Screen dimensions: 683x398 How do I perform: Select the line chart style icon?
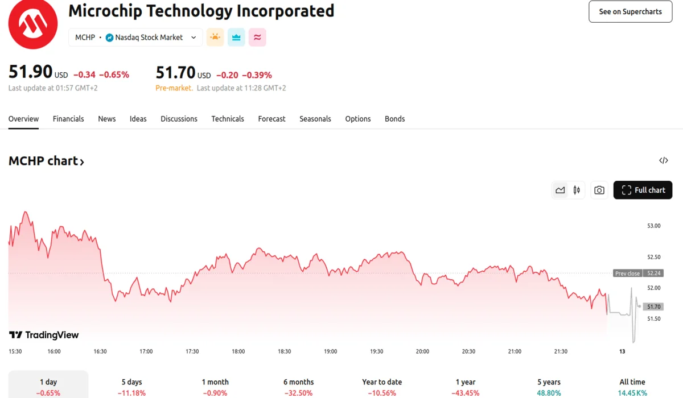click(559, 190)
